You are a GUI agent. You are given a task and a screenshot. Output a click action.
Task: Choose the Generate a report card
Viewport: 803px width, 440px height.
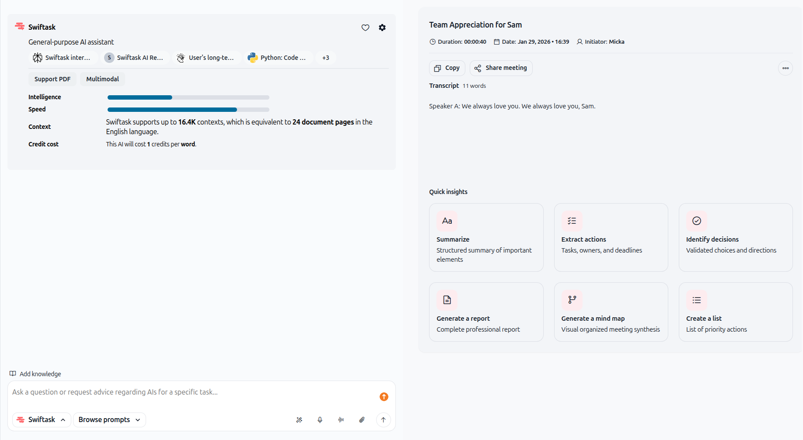coord(486,312)
